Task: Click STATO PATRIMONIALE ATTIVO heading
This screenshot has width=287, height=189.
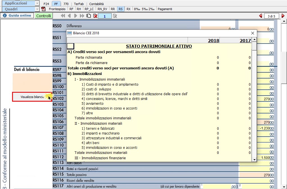Action: 159,46
